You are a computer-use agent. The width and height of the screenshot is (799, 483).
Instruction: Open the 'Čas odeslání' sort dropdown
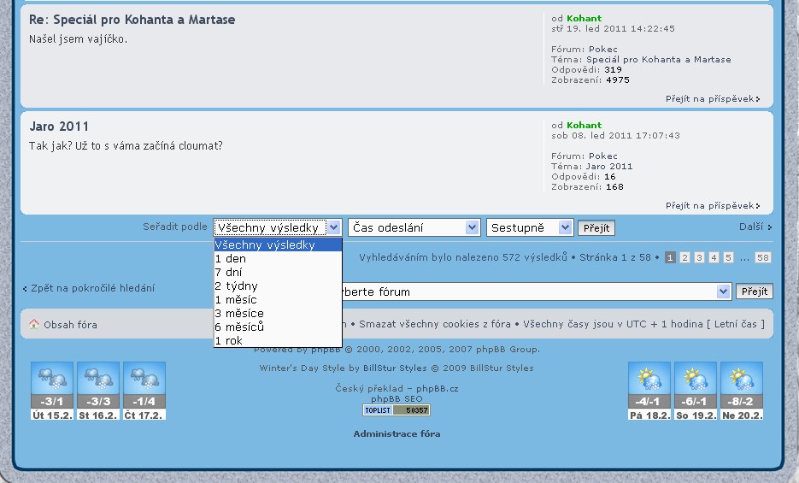414,227
